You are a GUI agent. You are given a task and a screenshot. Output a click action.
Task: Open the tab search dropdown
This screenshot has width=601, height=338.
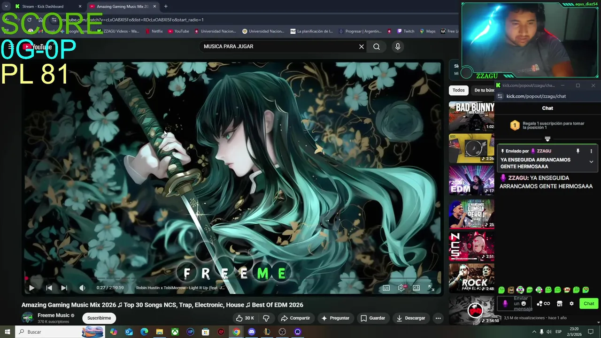[x=6, y=7]
